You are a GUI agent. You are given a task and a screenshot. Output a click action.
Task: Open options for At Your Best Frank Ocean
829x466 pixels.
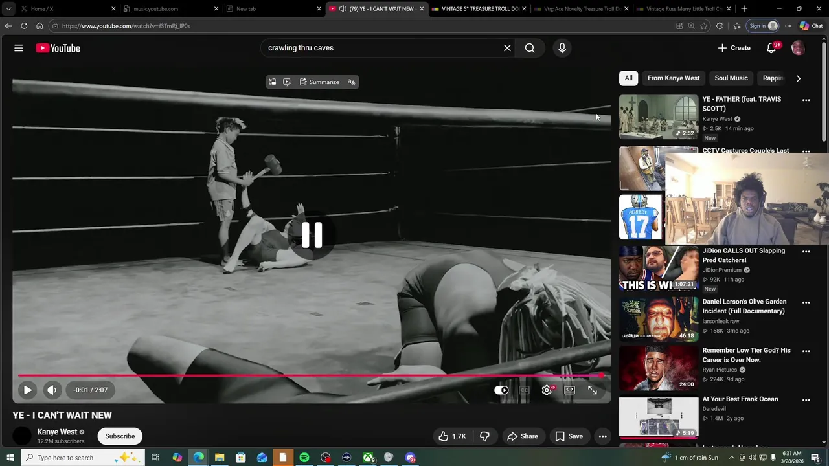click(806, 400)
